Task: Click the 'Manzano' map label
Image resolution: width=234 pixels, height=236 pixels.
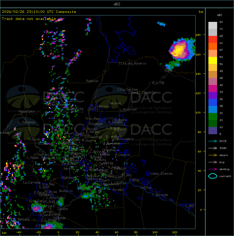Action: [24, 219]
